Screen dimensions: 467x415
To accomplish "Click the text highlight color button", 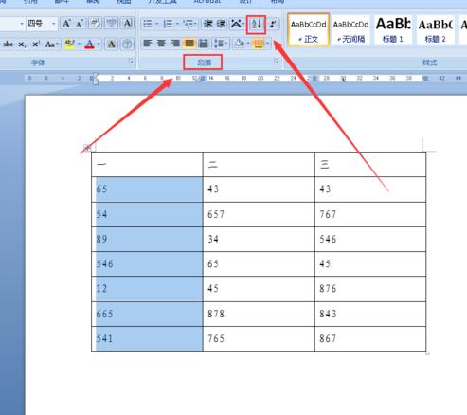I will tap(70, 45).
